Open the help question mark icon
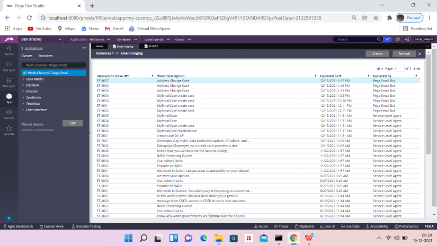 pyautogui.click(x=398, y=40)
